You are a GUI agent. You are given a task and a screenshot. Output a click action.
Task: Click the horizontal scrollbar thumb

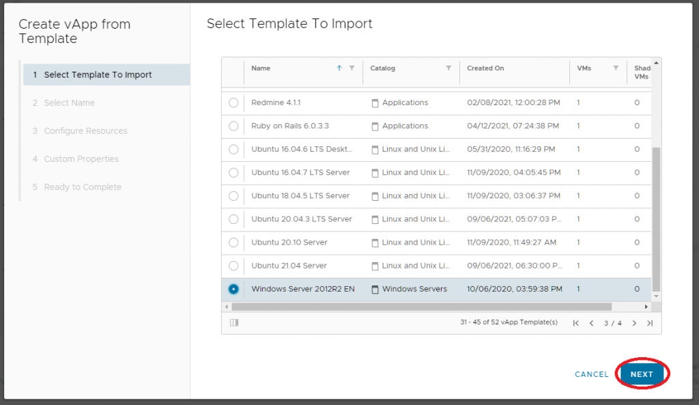[x=422, y=307]
